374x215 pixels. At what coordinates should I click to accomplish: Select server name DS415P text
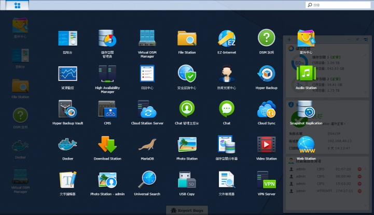[x=334, y=134]
